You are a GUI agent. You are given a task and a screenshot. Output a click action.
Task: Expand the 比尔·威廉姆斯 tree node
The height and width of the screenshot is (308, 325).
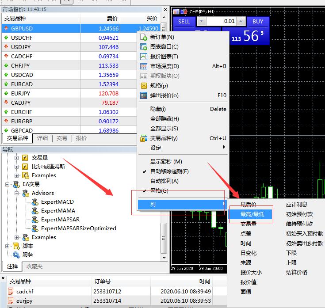tap(16, 167)
